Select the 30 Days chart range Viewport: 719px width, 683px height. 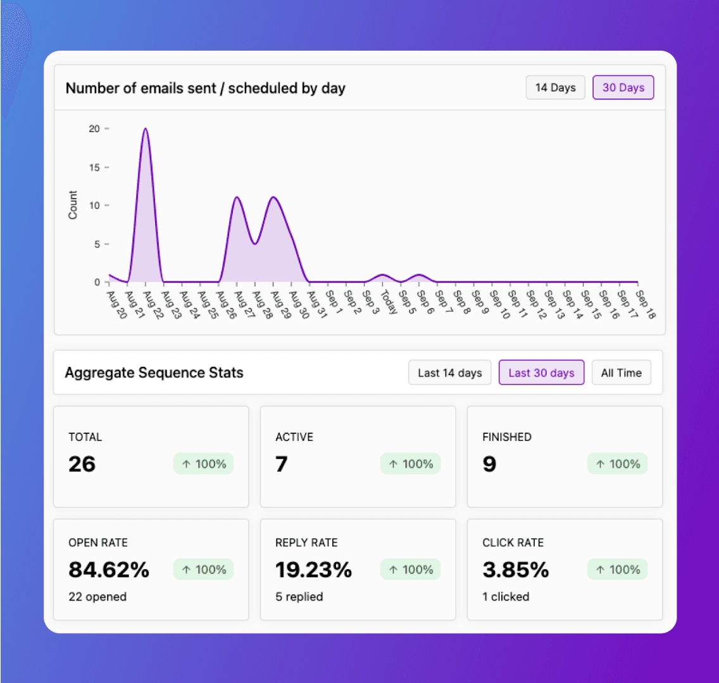(x=623, y=87)
